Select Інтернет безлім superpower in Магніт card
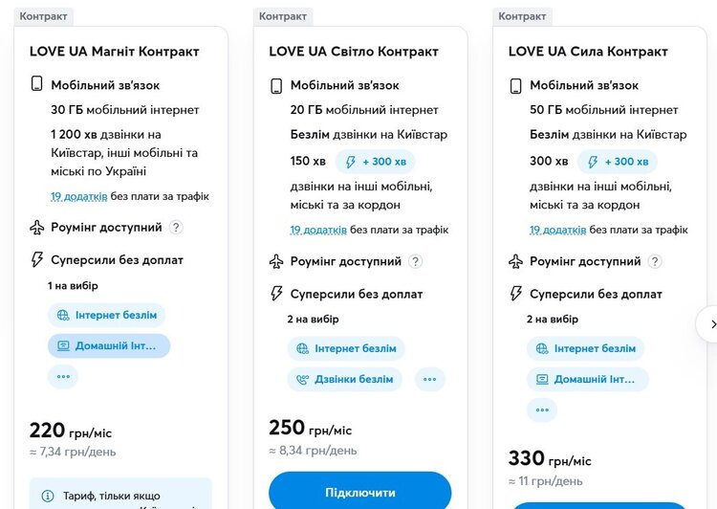The height and width of the screenshot is (509, 717). [106, 315]
